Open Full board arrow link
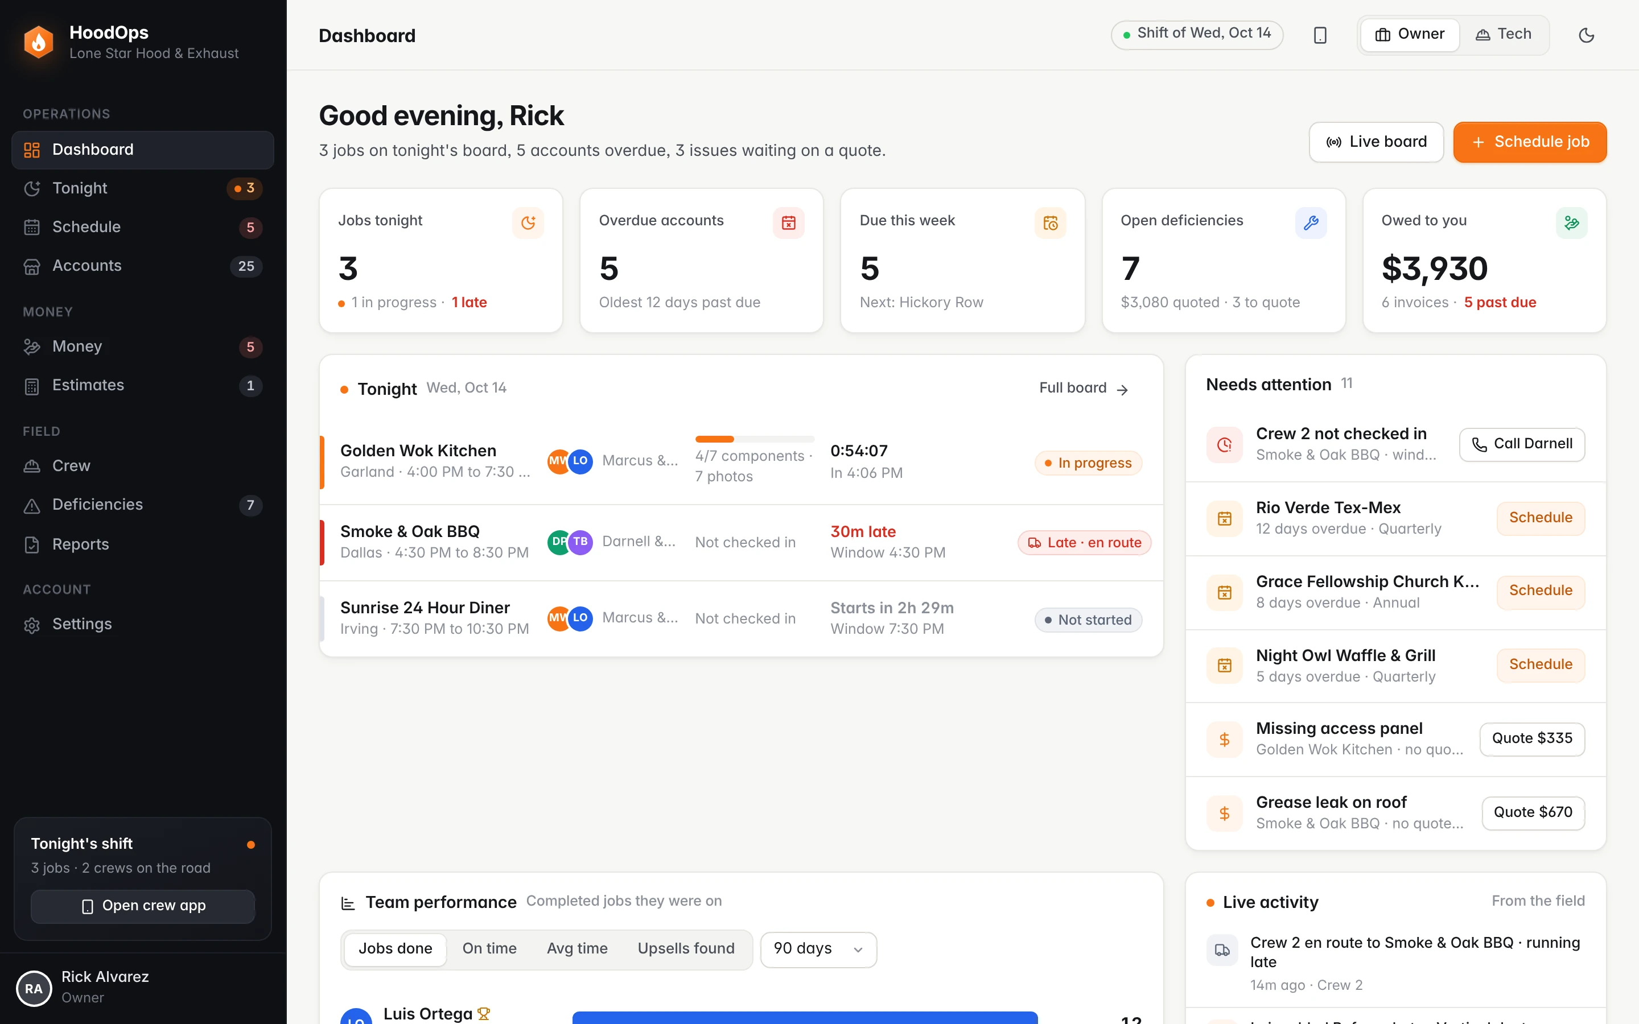 click(x=1084, y=389)
